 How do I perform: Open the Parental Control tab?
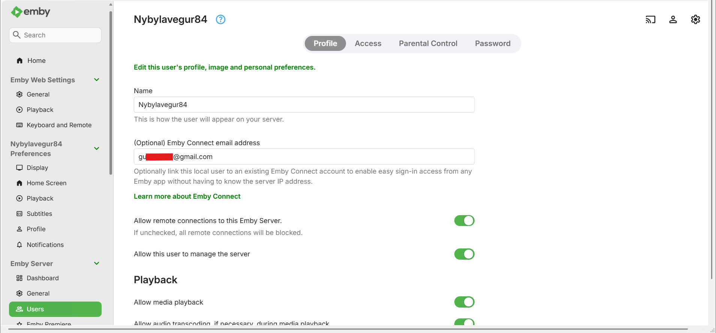click(x=428, y=43)
